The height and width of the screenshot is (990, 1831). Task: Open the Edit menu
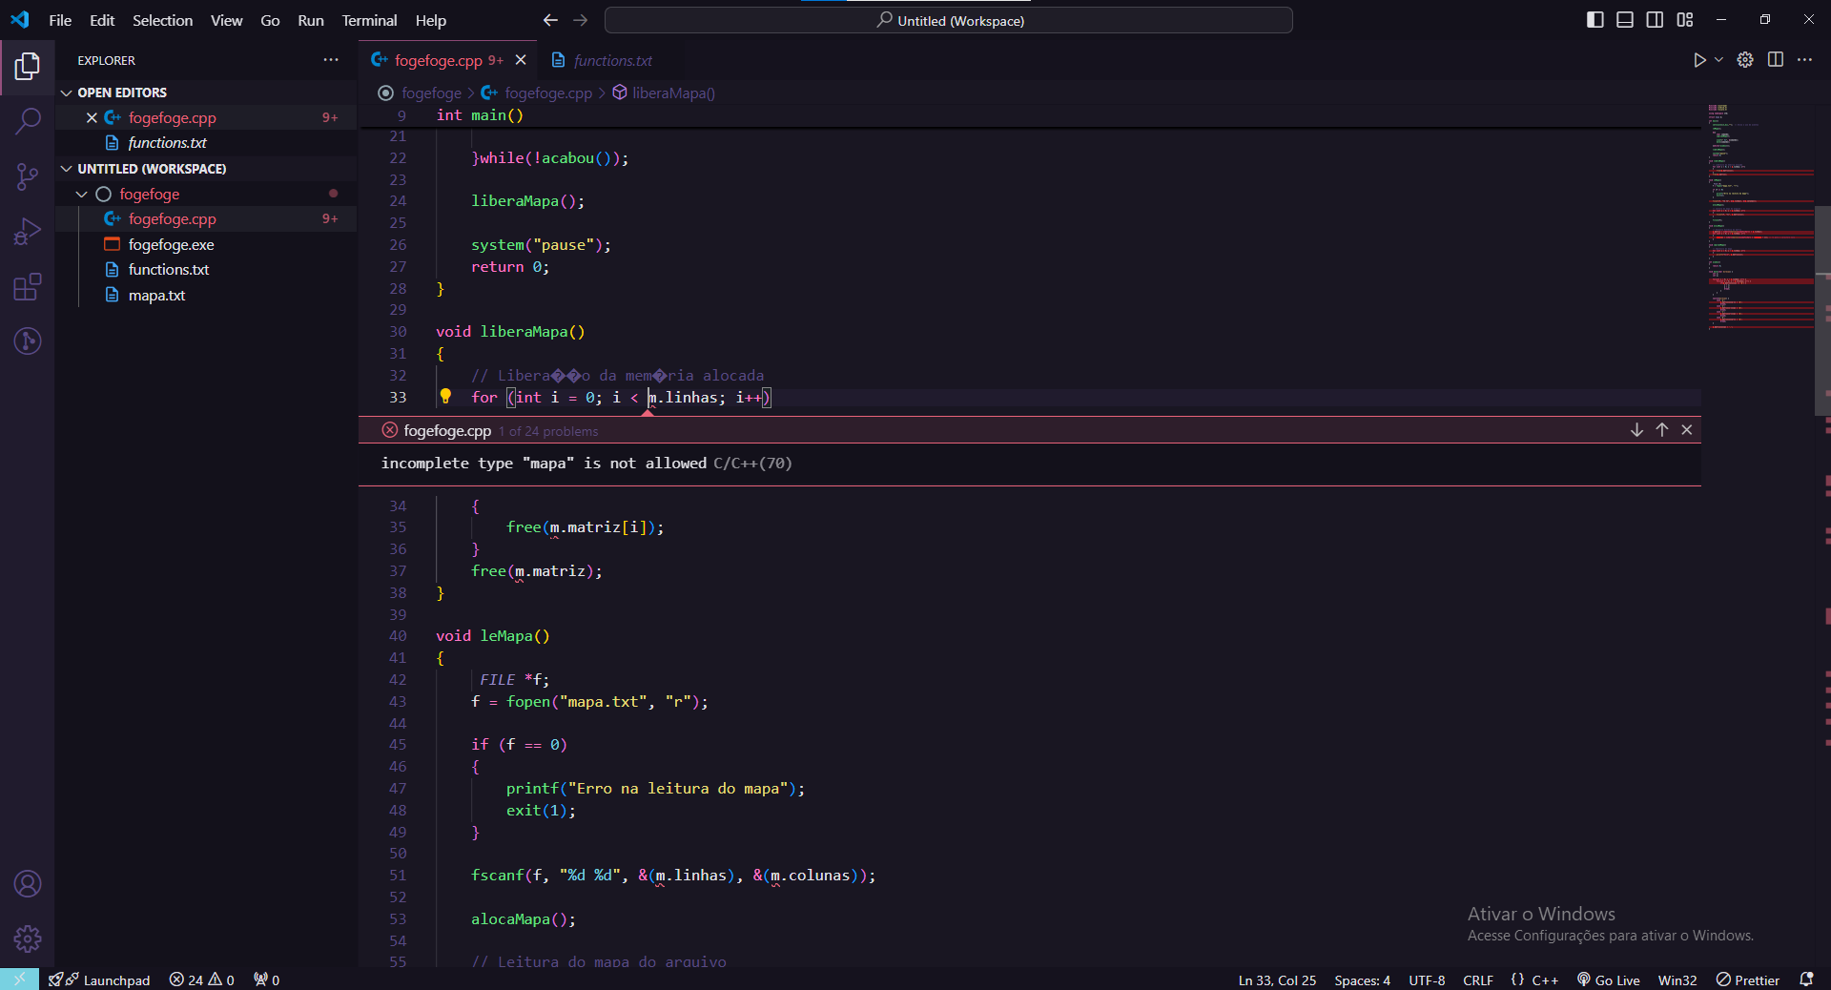(102, 20)
